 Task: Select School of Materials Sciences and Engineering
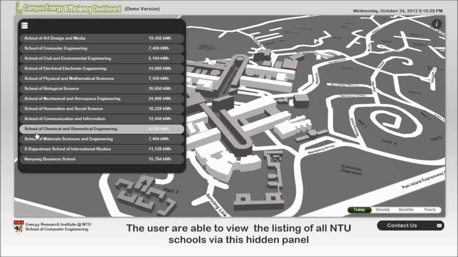click(x=102, y=139)
